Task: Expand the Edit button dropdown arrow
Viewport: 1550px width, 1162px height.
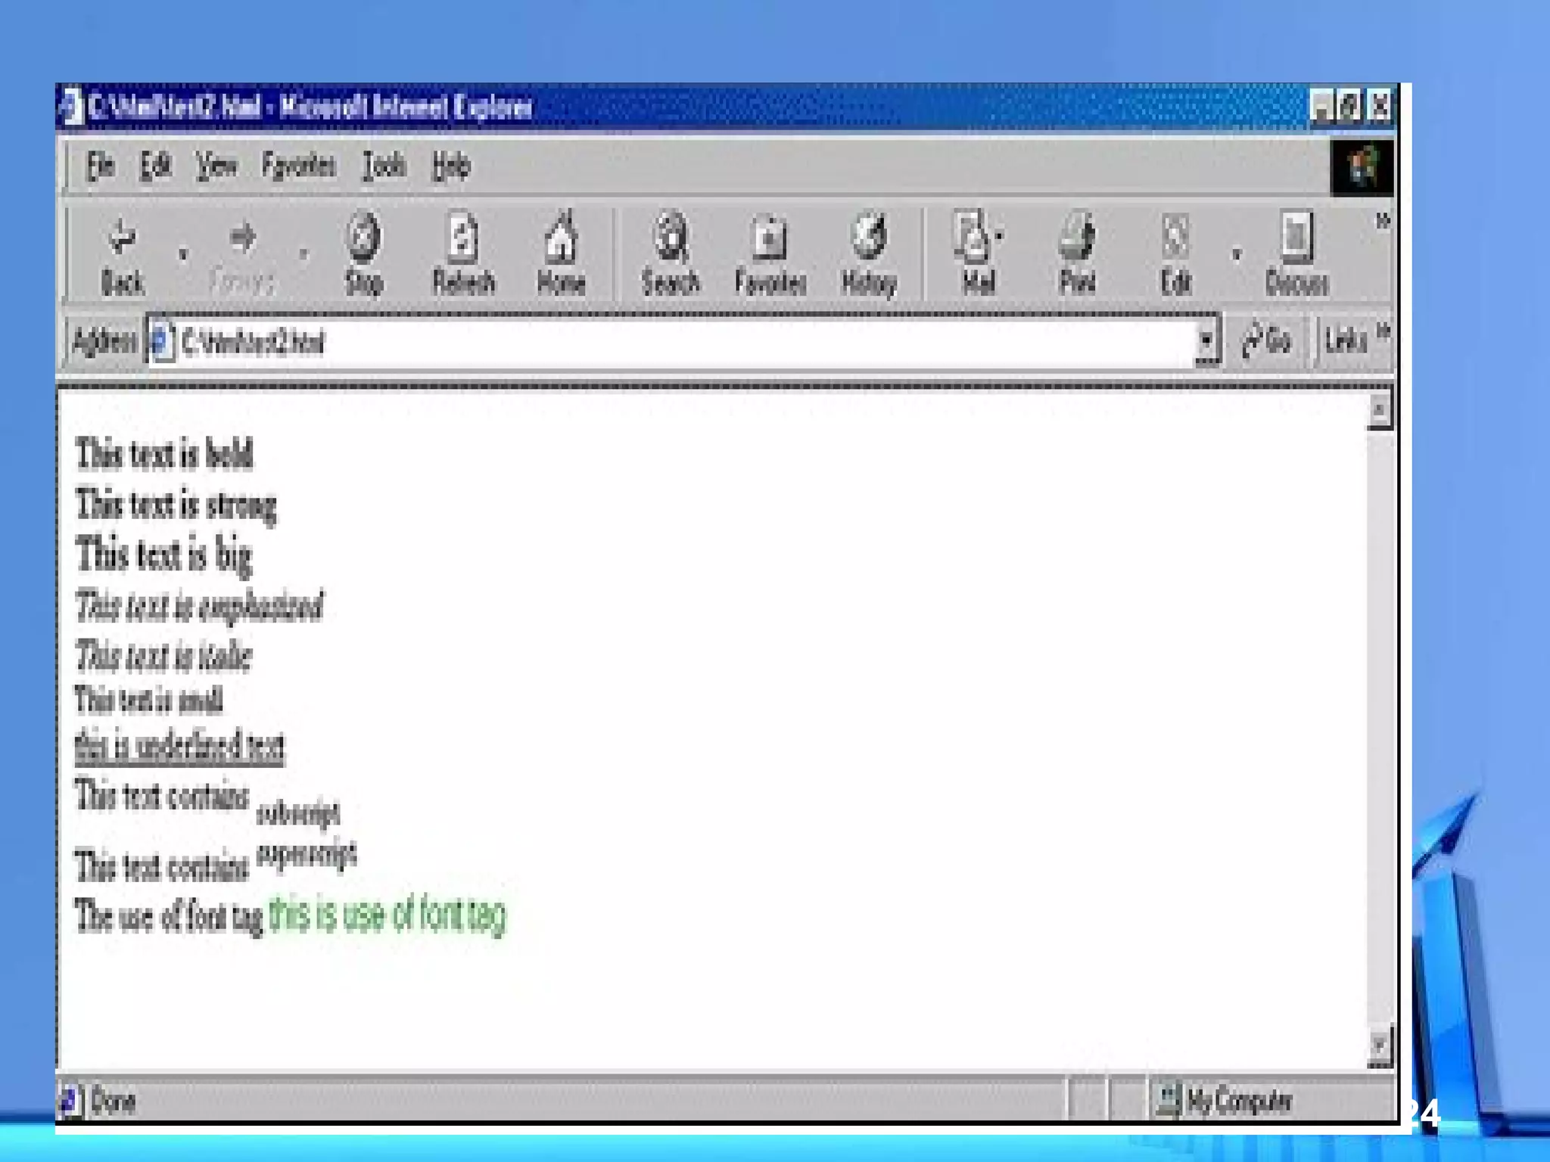Action: (1236, 253)
